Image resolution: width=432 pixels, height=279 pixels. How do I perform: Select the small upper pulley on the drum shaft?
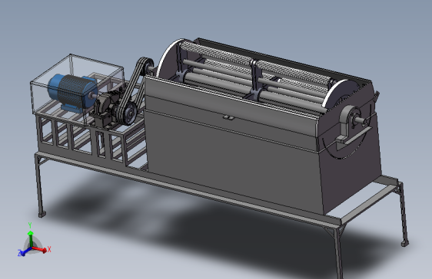tap(145, 65)
